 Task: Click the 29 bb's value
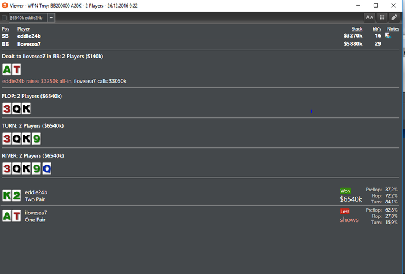pos(378,43)
